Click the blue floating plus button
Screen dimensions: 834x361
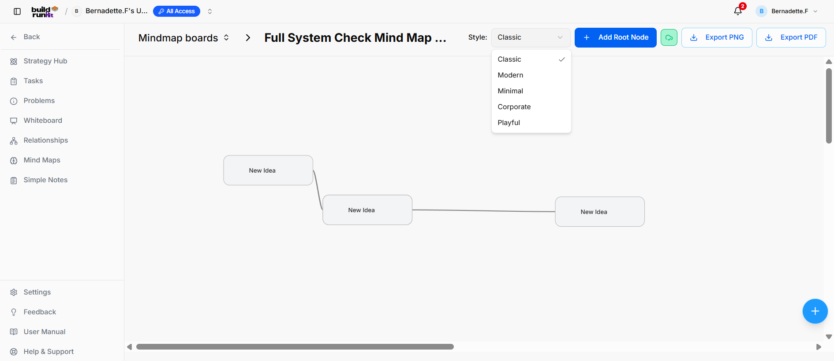tap(815, 311)
